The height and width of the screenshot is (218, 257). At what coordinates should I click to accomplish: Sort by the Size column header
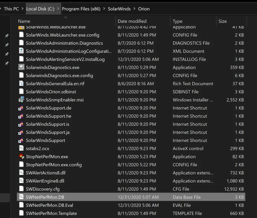pos(223,21)
